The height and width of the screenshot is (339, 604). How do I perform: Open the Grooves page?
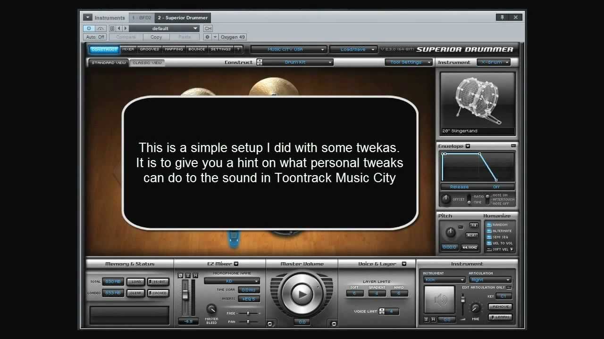(x=149, y=49)
